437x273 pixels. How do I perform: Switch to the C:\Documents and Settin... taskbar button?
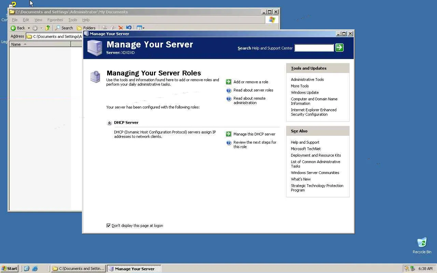point(79,269)
